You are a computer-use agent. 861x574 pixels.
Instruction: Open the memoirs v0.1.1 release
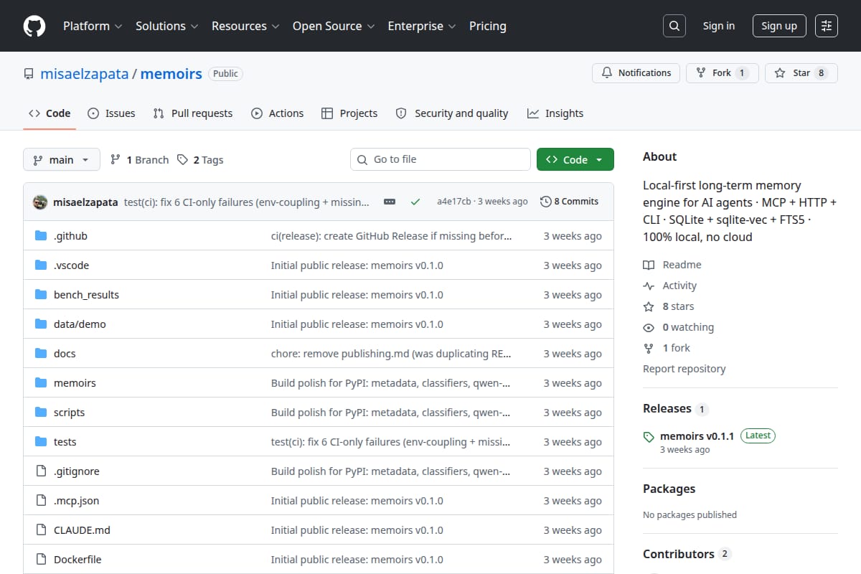pos(697,436)
